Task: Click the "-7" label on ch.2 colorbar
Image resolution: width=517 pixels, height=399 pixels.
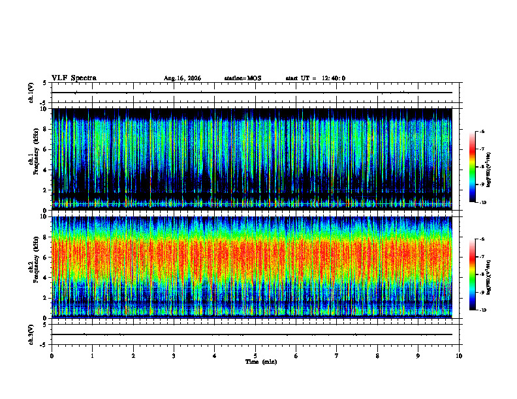Action: [x=482, y=257]
